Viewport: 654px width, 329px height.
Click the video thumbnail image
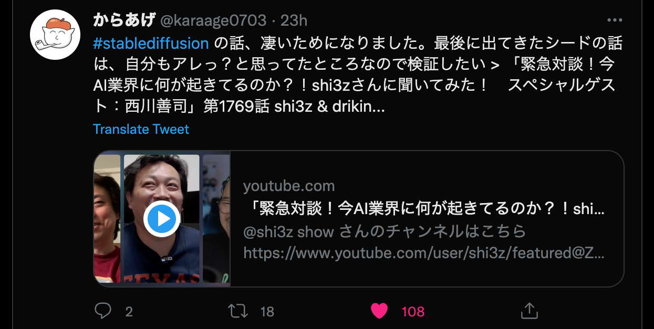[162, 219]
